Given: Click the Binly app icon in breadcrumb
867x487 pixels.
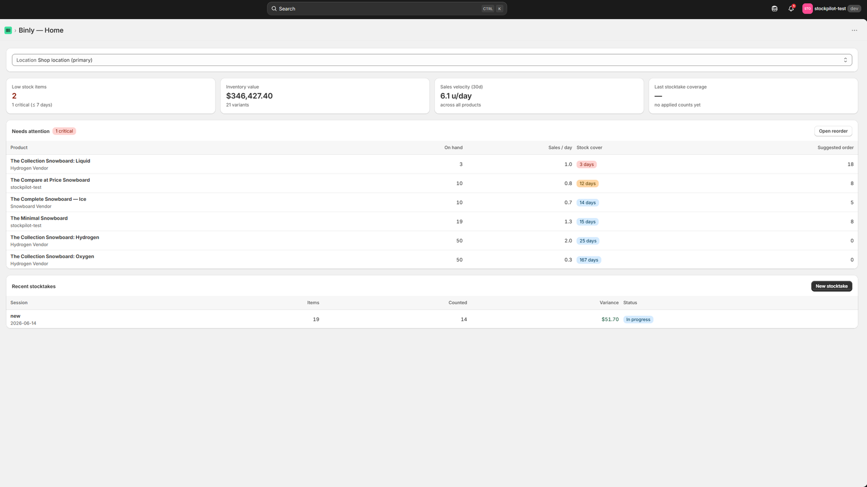Looking at the screenshot, I should 8,30.
